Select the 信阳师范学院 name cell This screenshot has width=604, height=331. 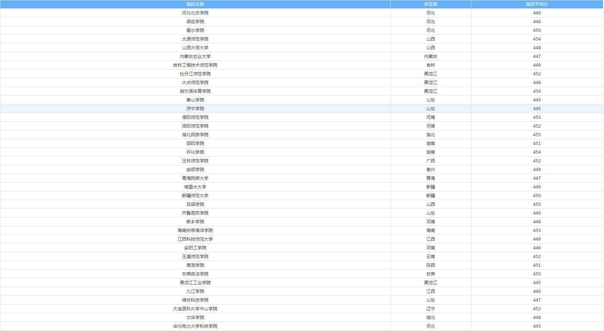[195, 117]
